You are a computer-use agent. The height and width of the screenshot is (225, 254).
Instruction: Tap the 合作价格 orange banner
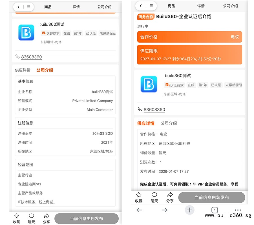point(189,37)
